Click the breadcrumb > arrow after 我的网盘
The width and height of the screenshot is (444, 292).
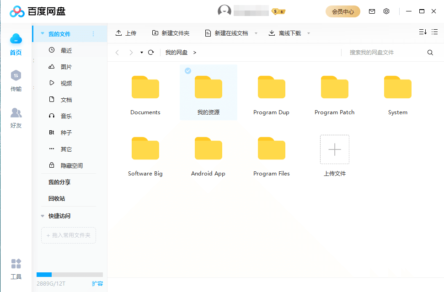point(194,53)
